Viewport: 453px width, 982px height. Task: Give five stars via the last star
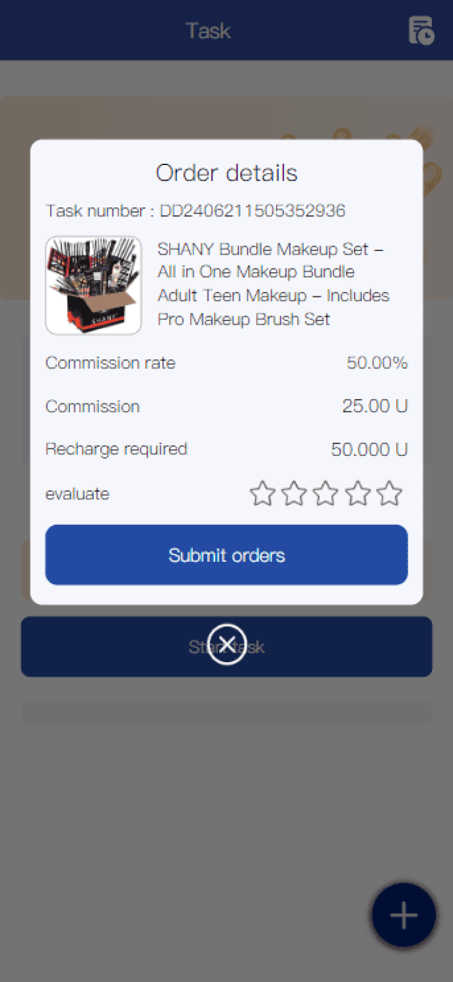(390, 493)
